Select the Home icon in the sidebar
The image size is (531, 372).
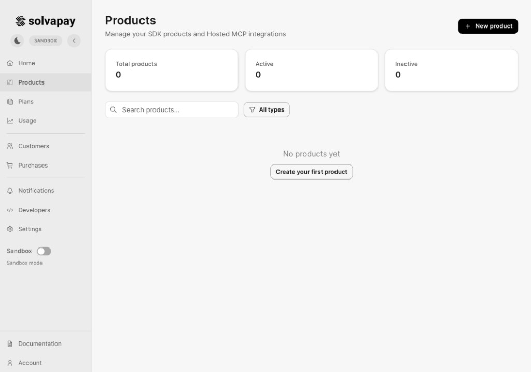(10, 63)
